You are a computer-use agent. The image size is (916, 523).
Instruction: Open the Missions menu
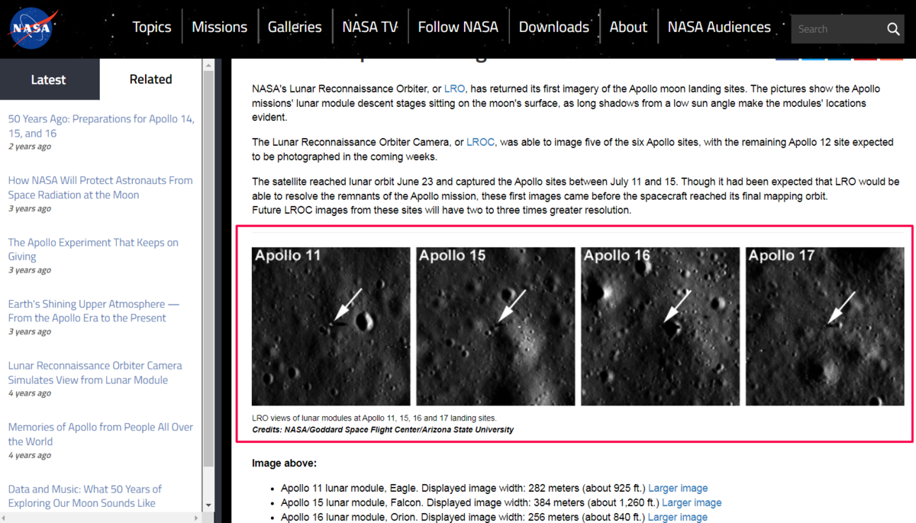click(219, 27)
